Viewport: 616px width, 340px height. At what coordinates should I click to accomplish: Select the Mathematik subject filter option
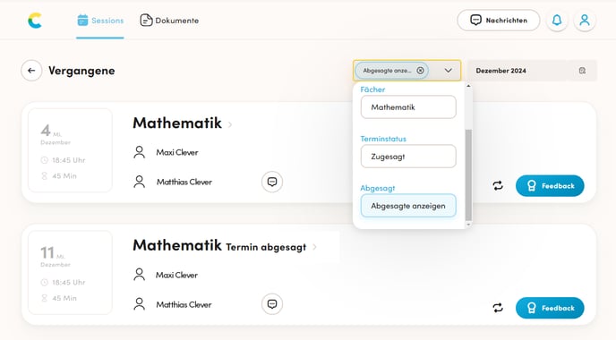(x=408, y=107)
